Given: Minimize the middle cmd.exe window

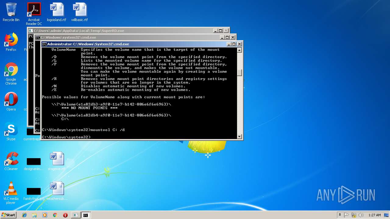Looking at the screenshot, I should [222, 37].
